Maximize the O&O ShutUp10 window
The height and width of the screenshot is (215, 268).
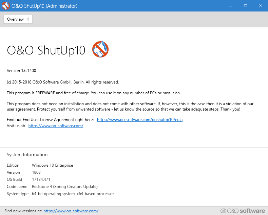pos(245,6)
